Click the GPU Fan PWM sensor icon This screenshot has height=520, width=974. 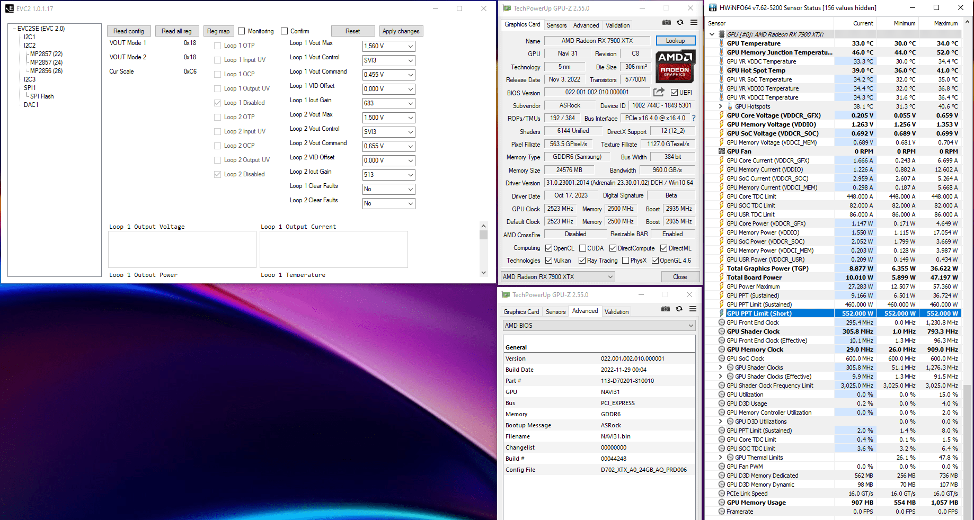[x=722, y=467]
